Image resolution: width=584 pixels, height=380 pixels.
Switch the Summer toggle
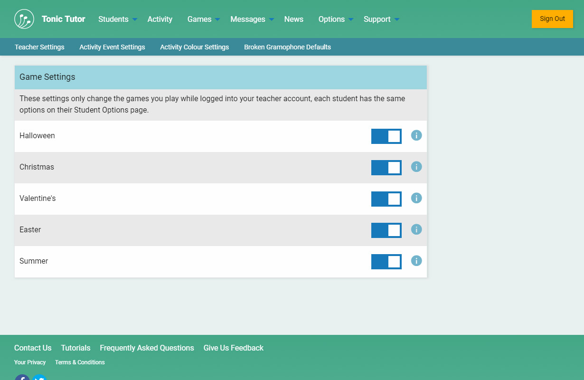(386, 261)
